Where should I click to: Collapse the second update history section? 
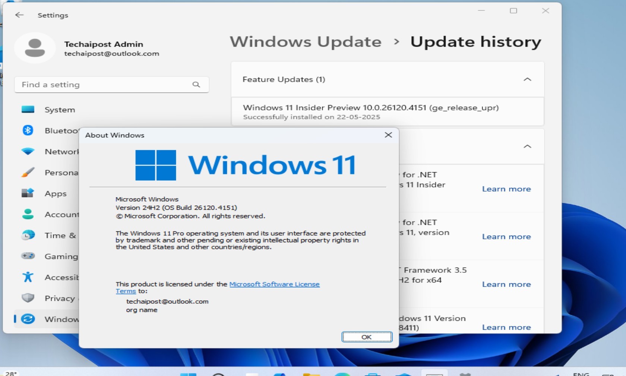(x=527, y=146)
